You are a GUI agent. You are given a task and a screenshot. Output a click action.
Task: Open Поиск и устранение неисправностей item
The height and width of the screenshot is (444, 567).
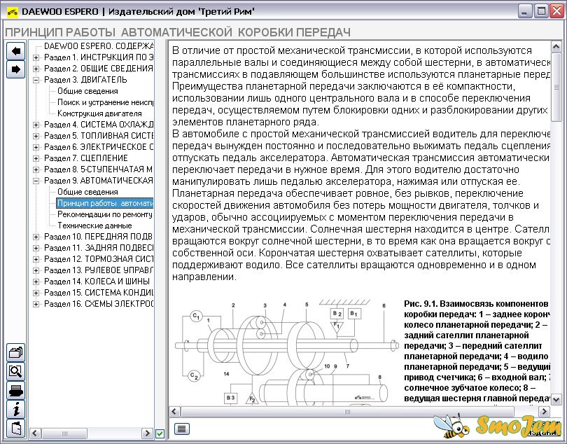[106, 102]
